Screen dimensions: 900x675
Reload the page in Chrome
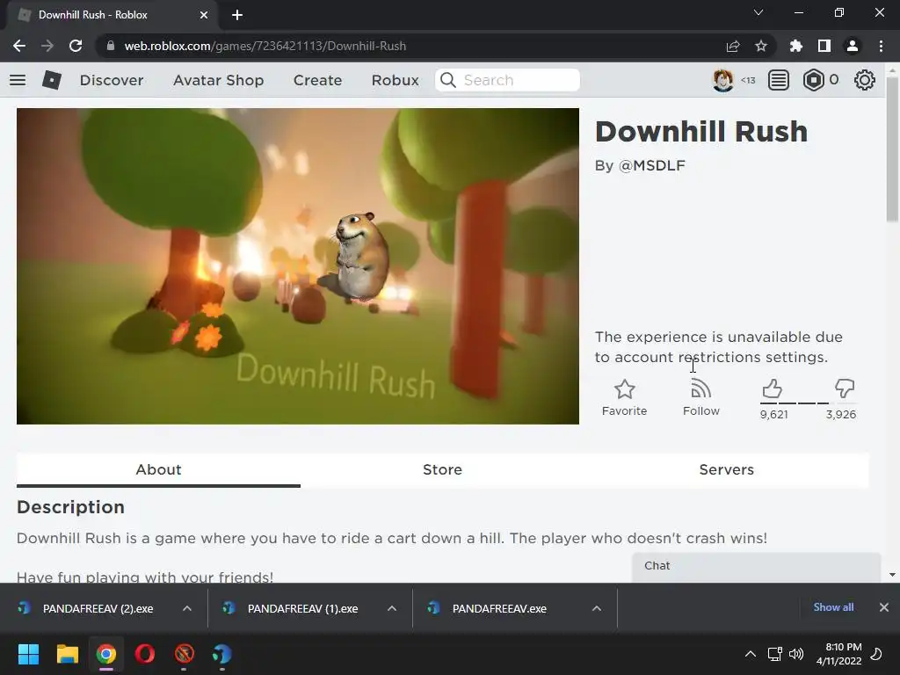coord(76,46)
